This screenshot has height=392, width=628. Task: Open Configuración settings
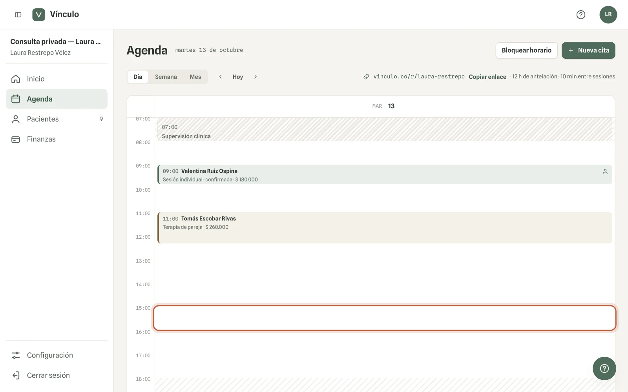[57, 355]
